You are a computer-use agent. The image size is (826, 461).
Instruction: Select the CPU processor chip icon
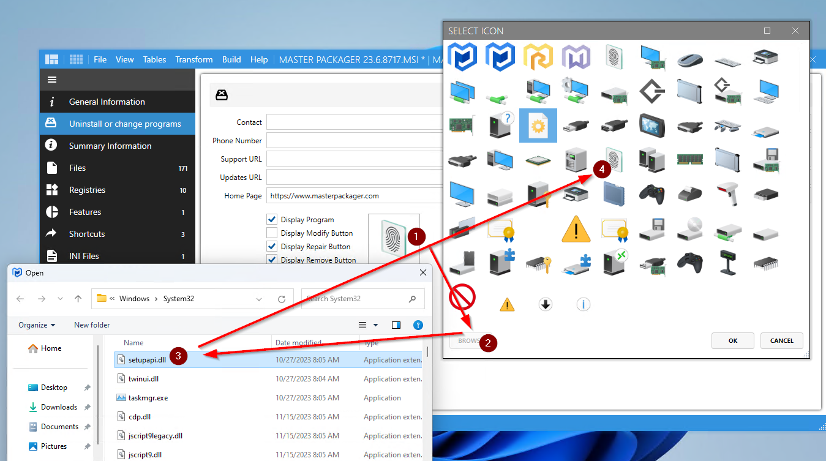click(538, 160)
